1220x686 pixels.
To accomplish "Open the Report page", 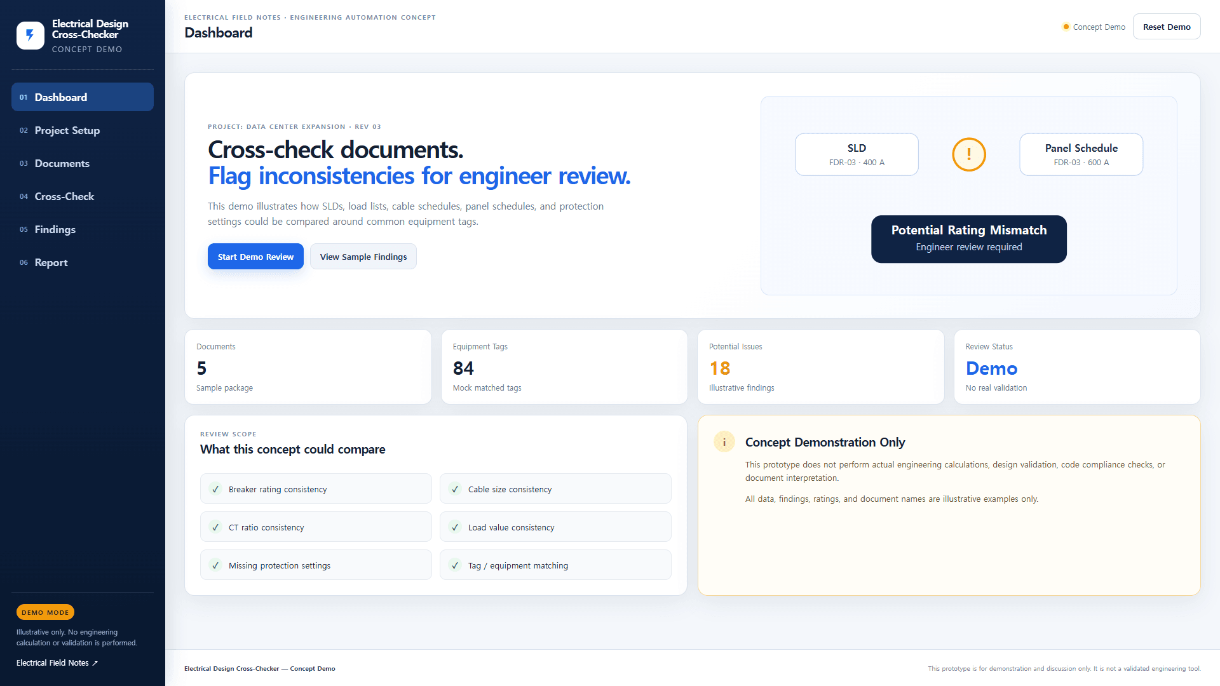I will click(83, 262).
